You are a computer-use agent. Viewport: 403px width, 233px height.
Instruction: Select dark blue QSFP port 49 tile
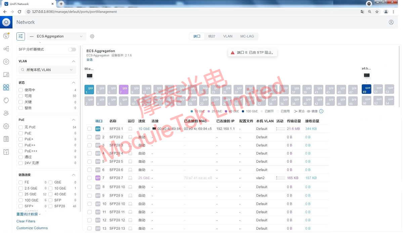pyautogui.click(x=366, y=89)
